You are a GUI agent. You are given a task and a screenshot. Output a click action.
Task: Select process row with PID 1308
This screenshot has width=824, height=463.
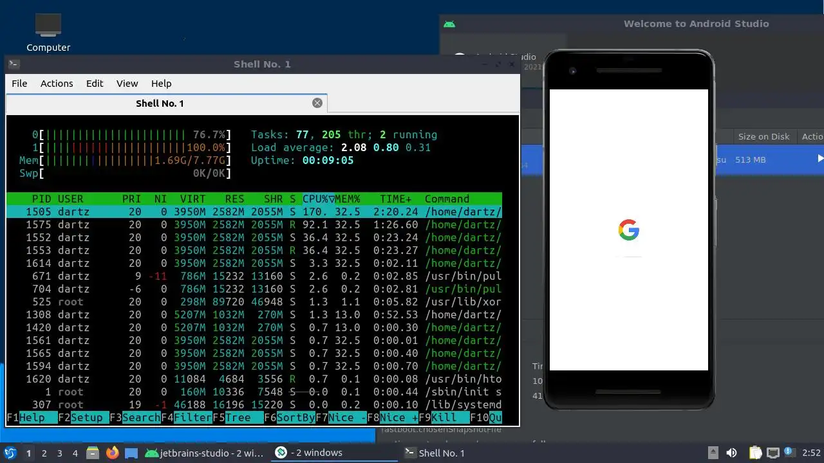pyautogui.click(x=254, y=314)
